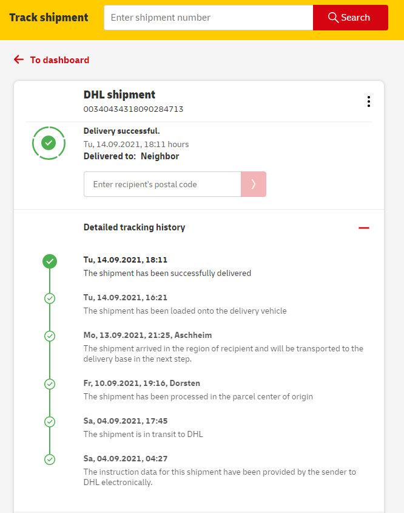The height and width of the screenshot is (513, 404).
Task: Click the instruction data provided checkmark
Action: [x=50, y=460]
